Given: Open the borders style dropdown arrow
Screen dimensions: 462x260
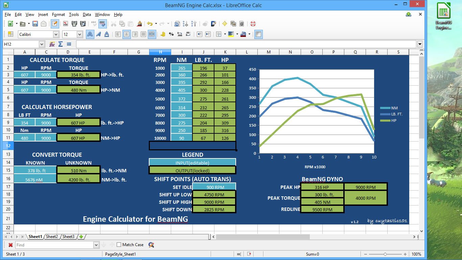Looking at the screenshot, I should 225,34.
